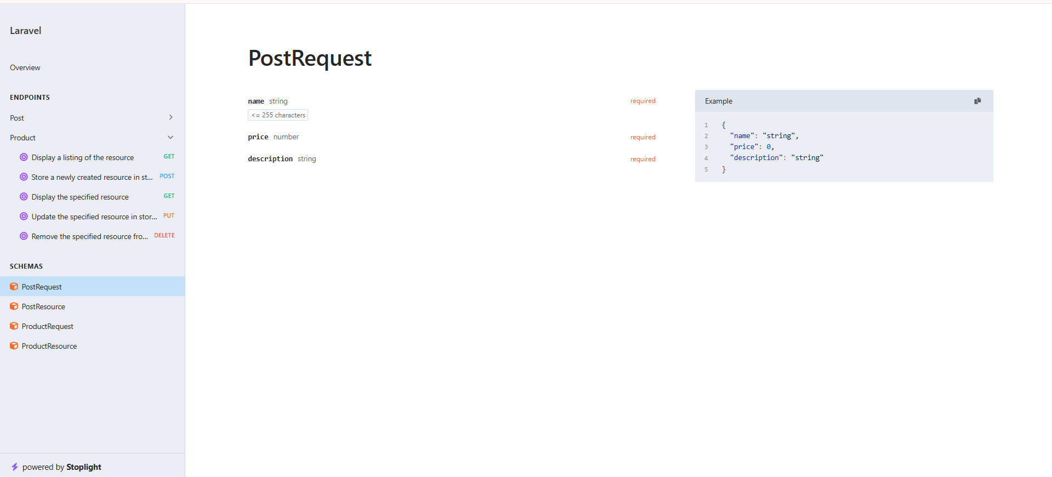Click the target icon beside Display a listing

point(24,157)
